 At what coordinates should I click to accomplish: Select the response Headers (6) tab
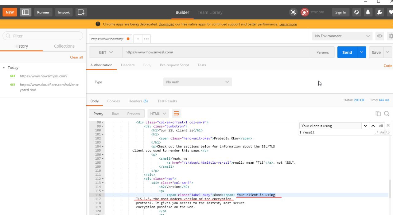[x=138, y=101]
